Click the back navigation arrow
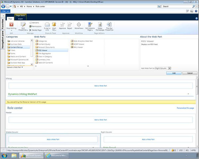Image resolution: width=199 pixels, height=159 pixels. click(3, 6)
